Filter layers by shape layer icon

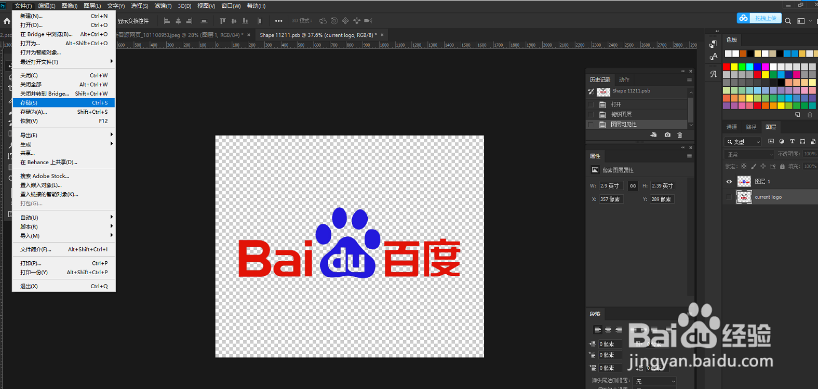coord(802,141)
